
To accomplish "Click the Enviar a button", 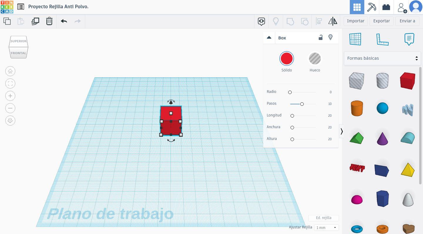I will 407,21.
